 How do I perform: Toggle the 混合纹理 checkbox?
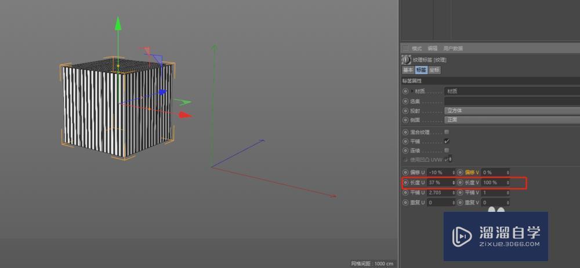coord(447,132)
